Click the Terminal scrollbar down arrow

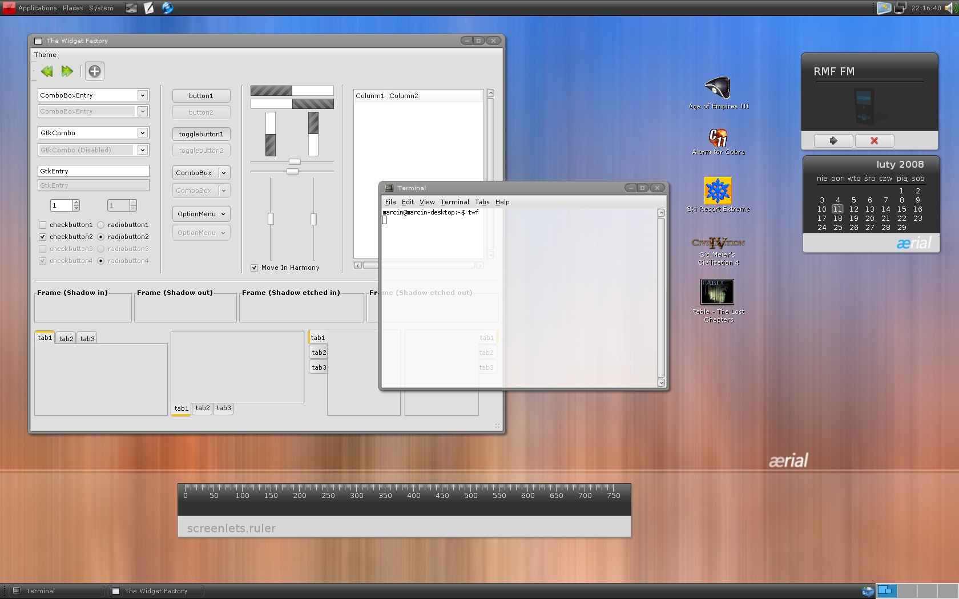661,383
